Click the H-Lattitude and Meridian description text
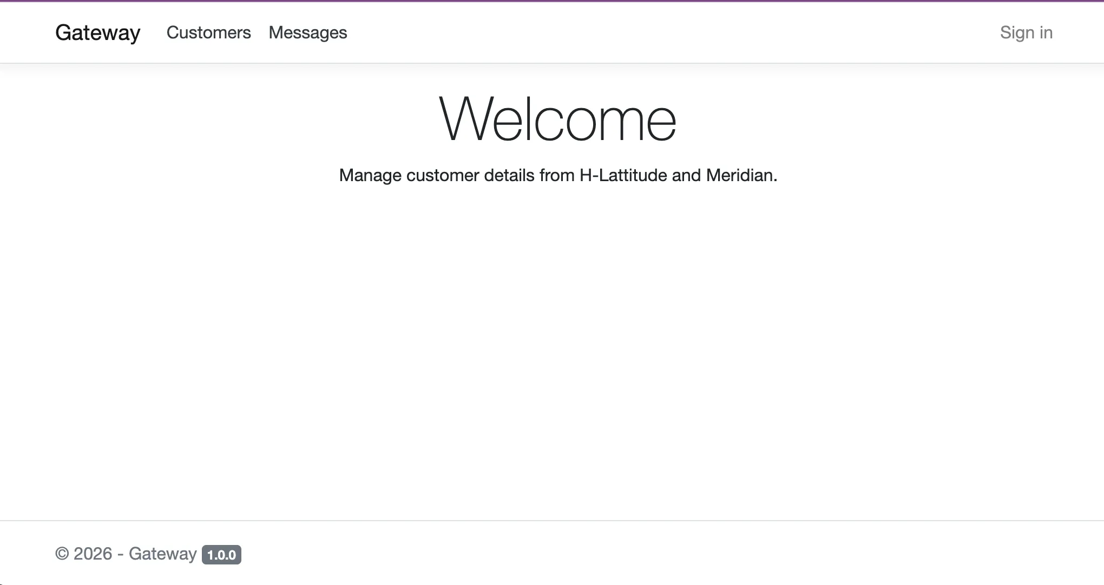This screenshot has height=585, width=1104. [557, 175]
